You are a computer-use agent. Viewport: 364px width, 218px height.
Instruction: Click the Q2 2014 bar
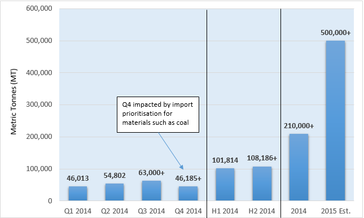tap(115, 192)
